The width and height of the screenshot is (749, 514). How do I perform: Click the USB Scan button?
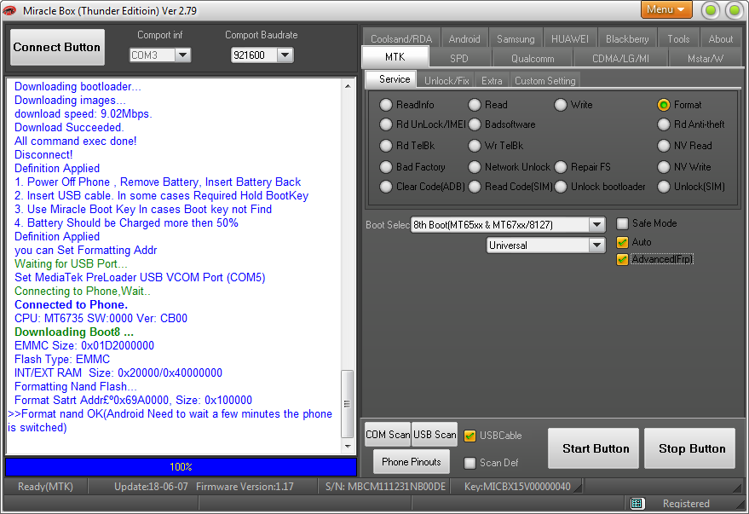[435, 434]
